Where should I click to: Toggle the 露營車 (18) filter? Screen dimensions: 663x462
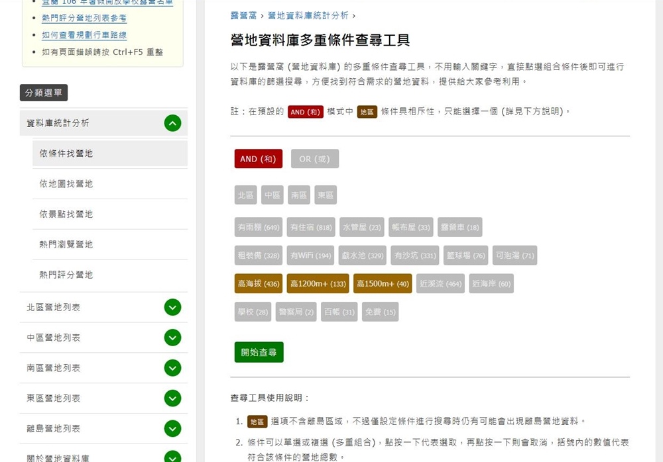coord(459,227)
